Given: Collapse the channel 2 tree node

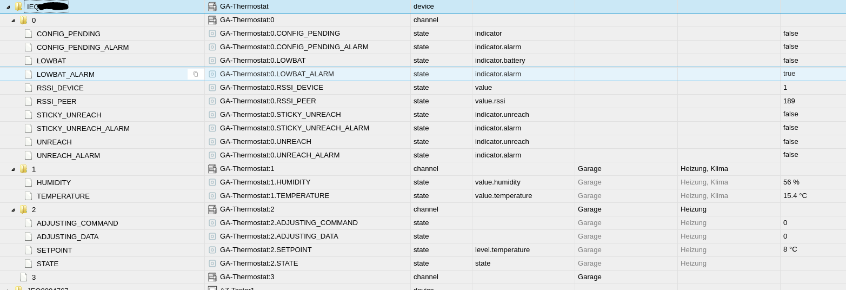Looking at the screenshot, I should (x=13, y=210).
